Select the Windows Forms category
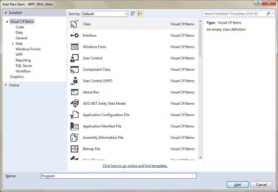This screenshot has height=192, width=278. click(28, 49)
